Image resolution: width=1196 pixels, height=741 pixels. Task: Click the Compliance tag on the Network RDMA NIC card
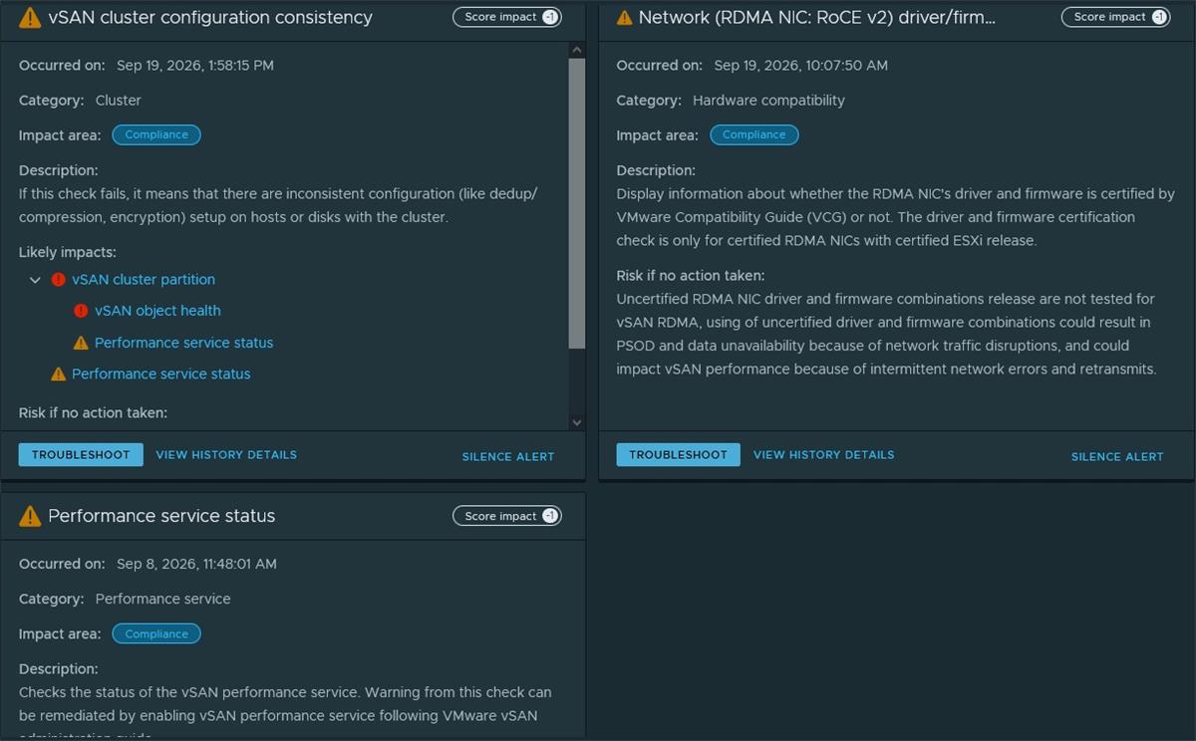pyautogui.click(x=754, y=134)
